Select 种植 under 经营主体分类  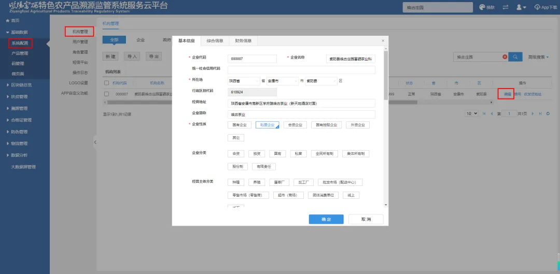236,182
